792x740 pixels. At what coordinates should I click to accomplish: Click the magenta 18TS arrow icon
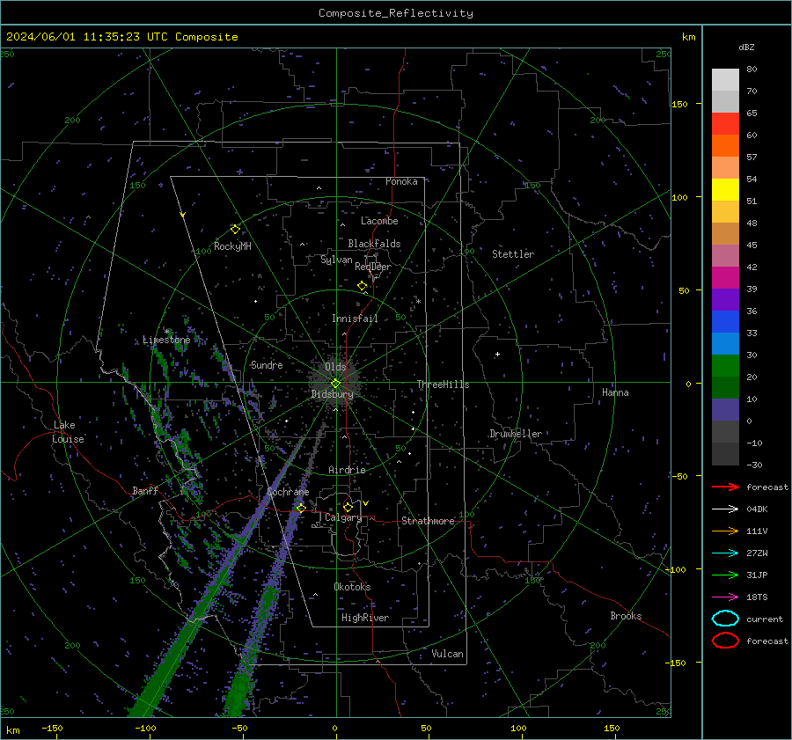[x=725, y=597]
